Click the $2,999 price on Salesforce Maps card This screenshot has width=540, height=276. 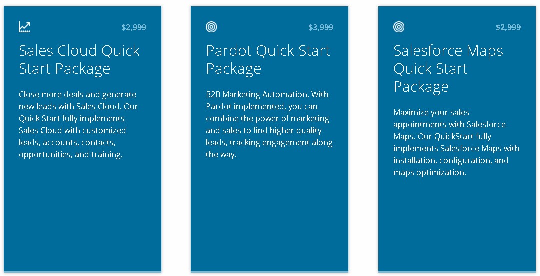pos(508,27)
